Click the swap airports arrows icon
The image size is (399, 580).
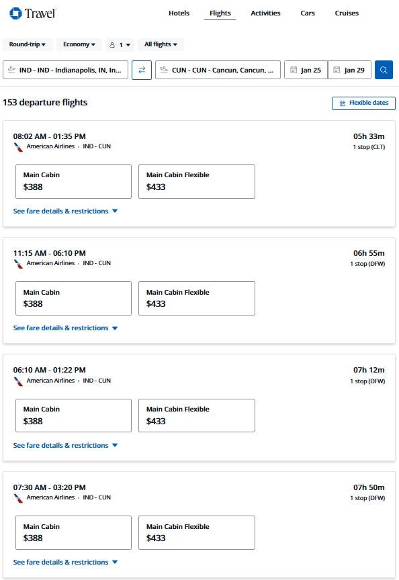pyautogui.click(x=142, y=70)
